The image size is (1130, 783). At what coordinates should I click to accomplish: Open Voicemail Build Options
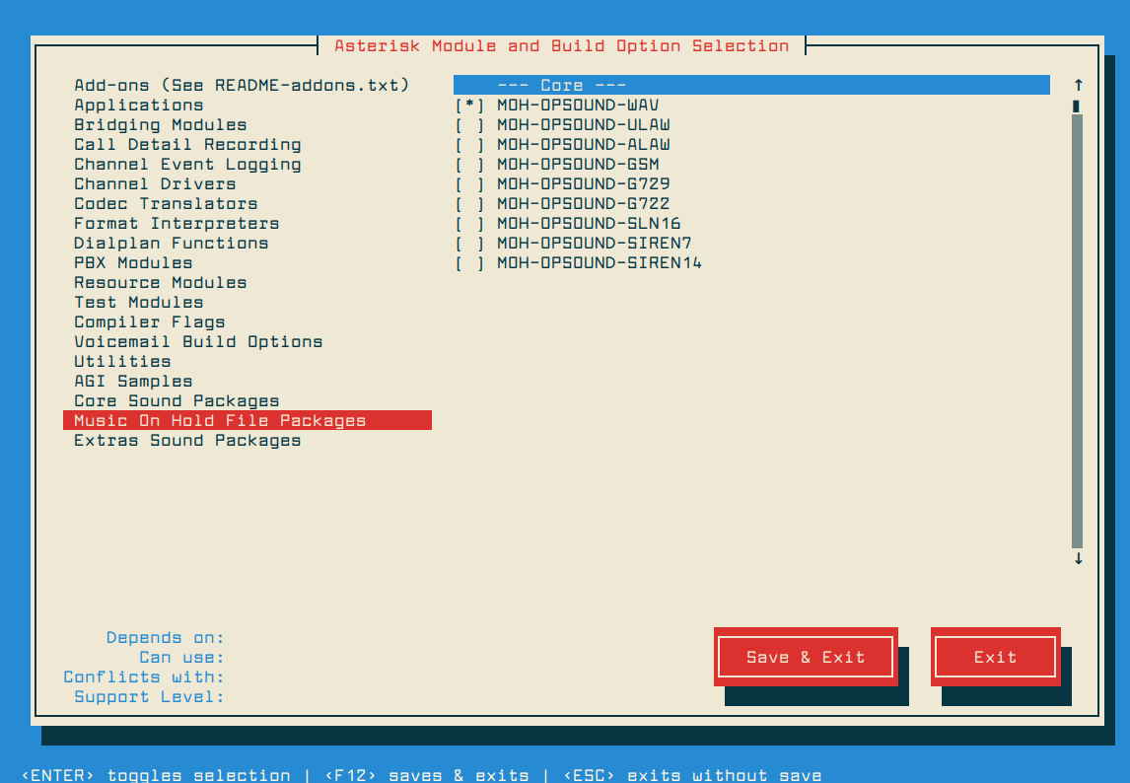coord(198,342)
